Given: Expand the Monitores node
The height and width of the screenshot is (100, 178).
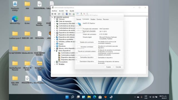Looking at the screenshot, I should 55,46.
